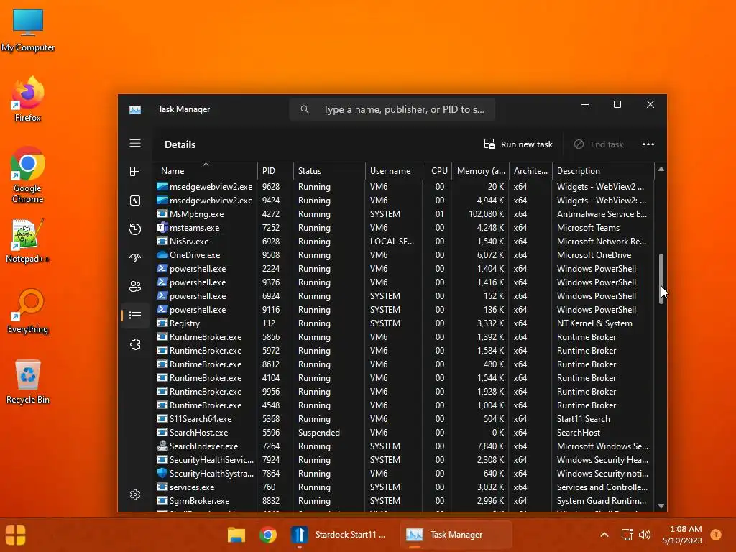Click the network tray icon

[x=627, y=535]
